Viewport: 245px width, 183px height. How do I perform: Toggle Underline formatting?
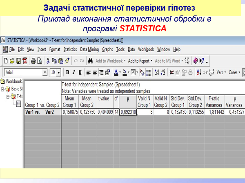pyautogui.click(x=80, y=72)
